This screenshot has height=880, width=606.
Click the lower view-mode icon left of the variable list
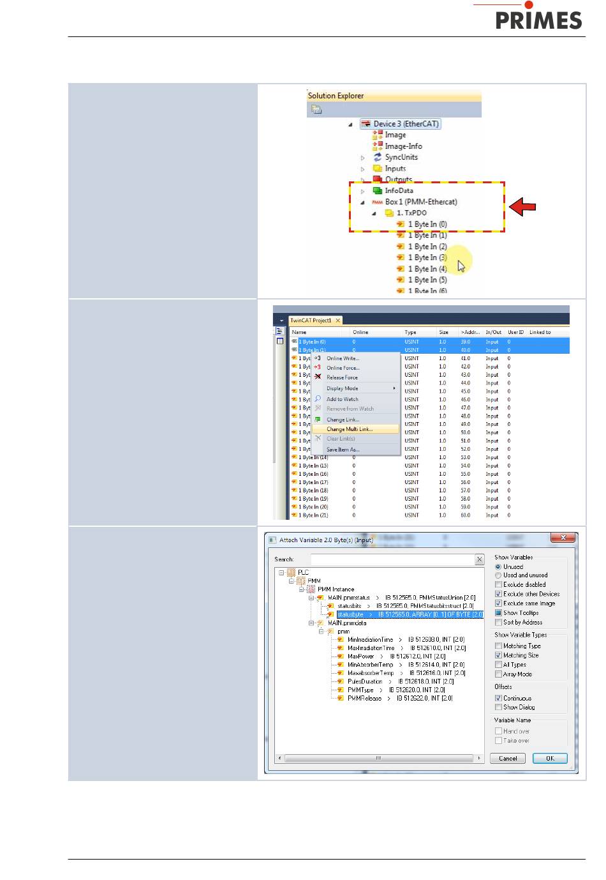pos(279,341)
